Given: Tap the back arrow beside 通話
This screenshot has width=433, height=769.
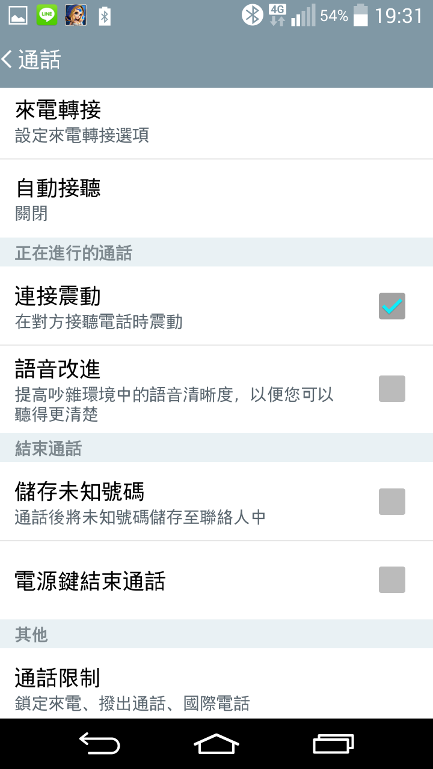Looking at the screenshot, I should pyautogui.click(x=7, y=59).
